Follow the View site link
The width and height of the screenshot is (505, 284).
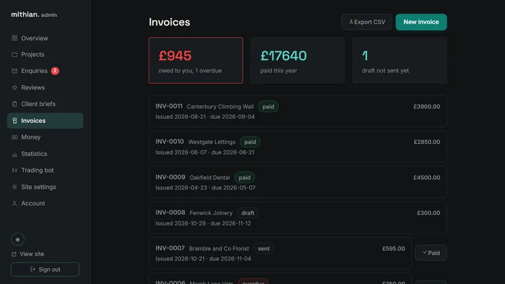(x=28, y=254)
